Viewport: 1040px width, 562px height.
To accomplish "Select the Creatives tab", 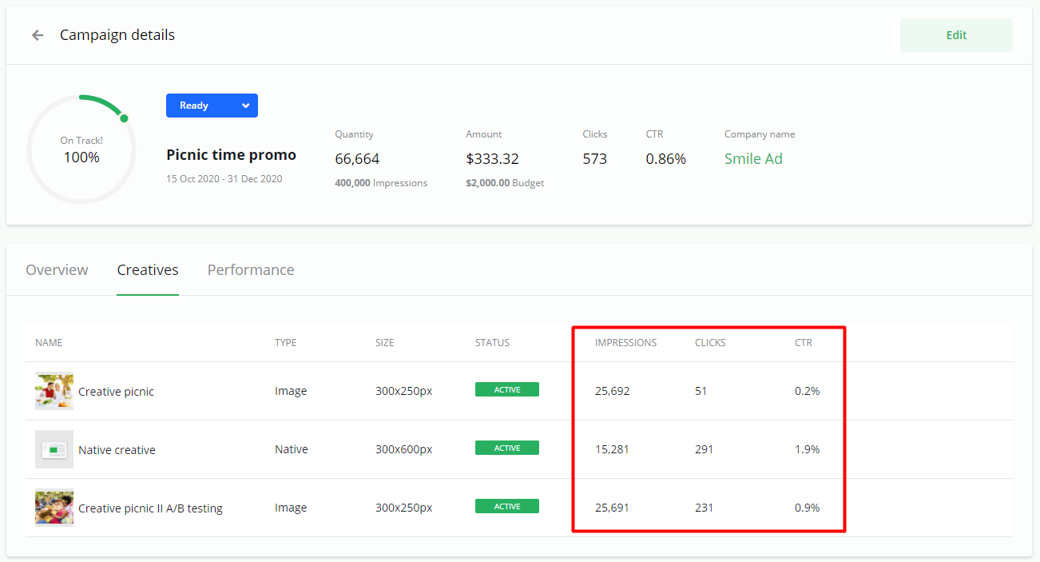I will click(x=148, y=270).
